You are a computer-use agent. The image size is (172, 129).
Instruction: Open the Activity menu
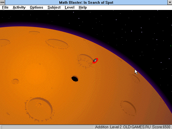(19, 7)
